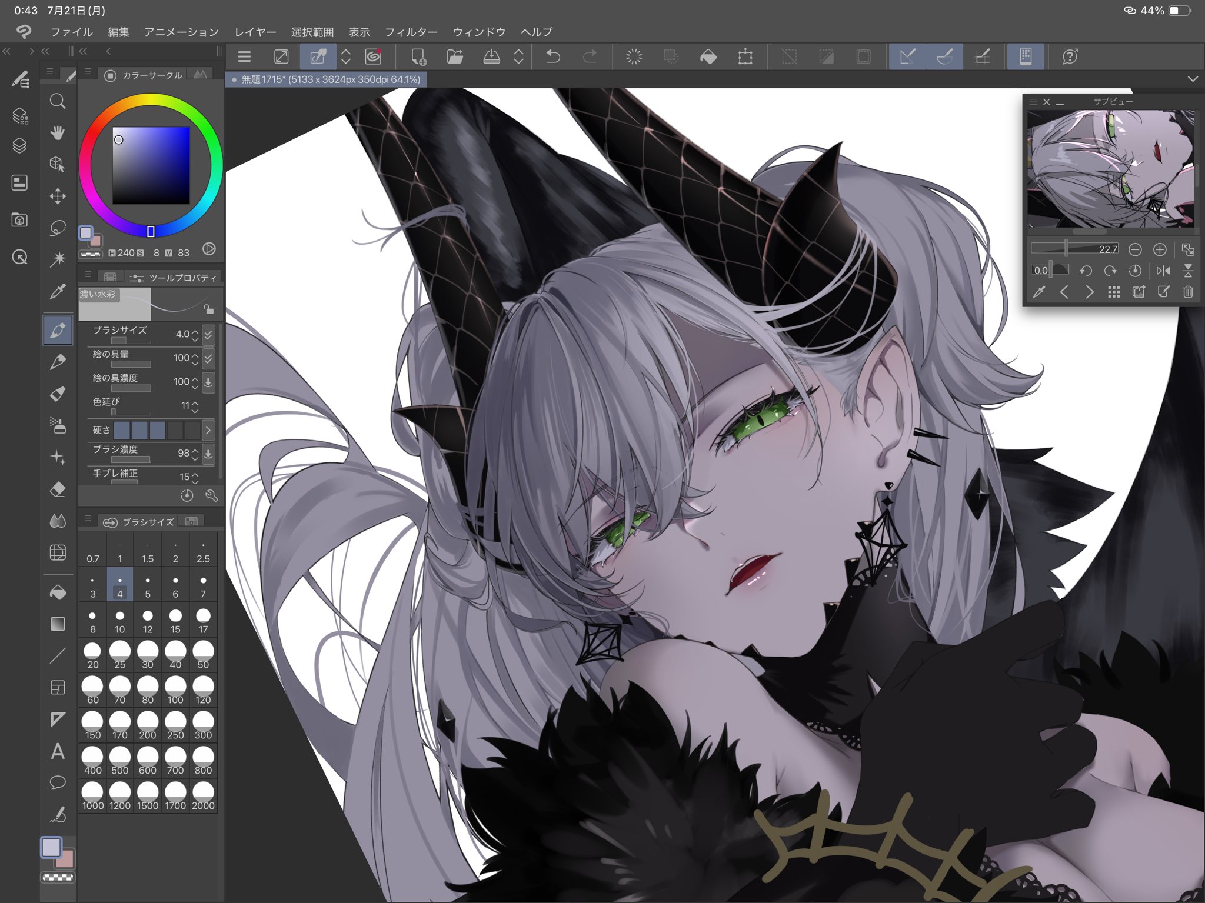Switch to the 無題1715 canvas tab
Viewport: 1205px width, 903px height.
click(x=326, y=79)
